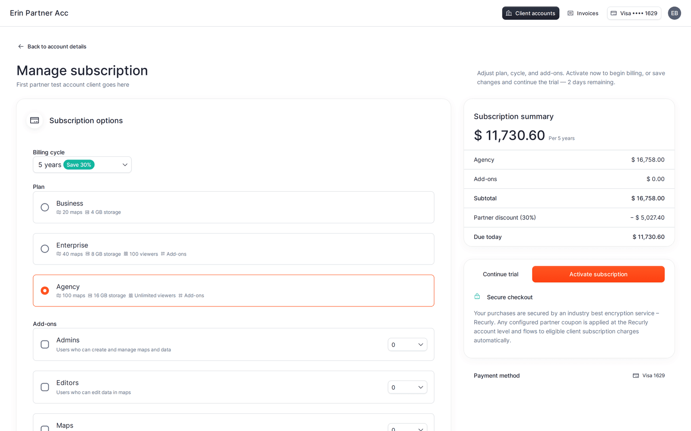Select the Business plan radio button

tap(45, 207)
